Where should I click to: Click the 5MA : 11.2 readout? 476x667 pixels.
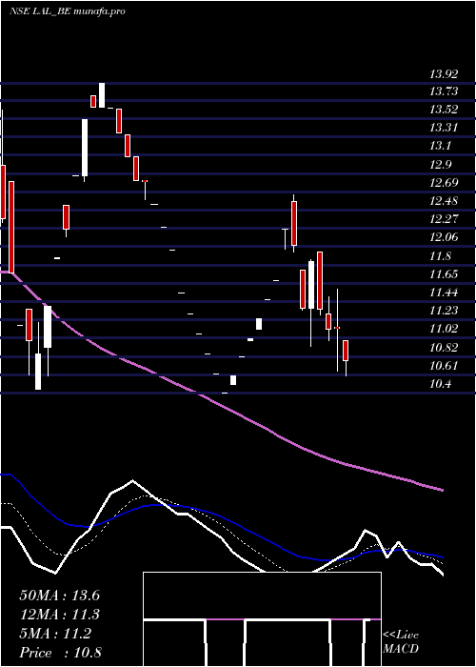pyautogui.click(x=55, y=634)
